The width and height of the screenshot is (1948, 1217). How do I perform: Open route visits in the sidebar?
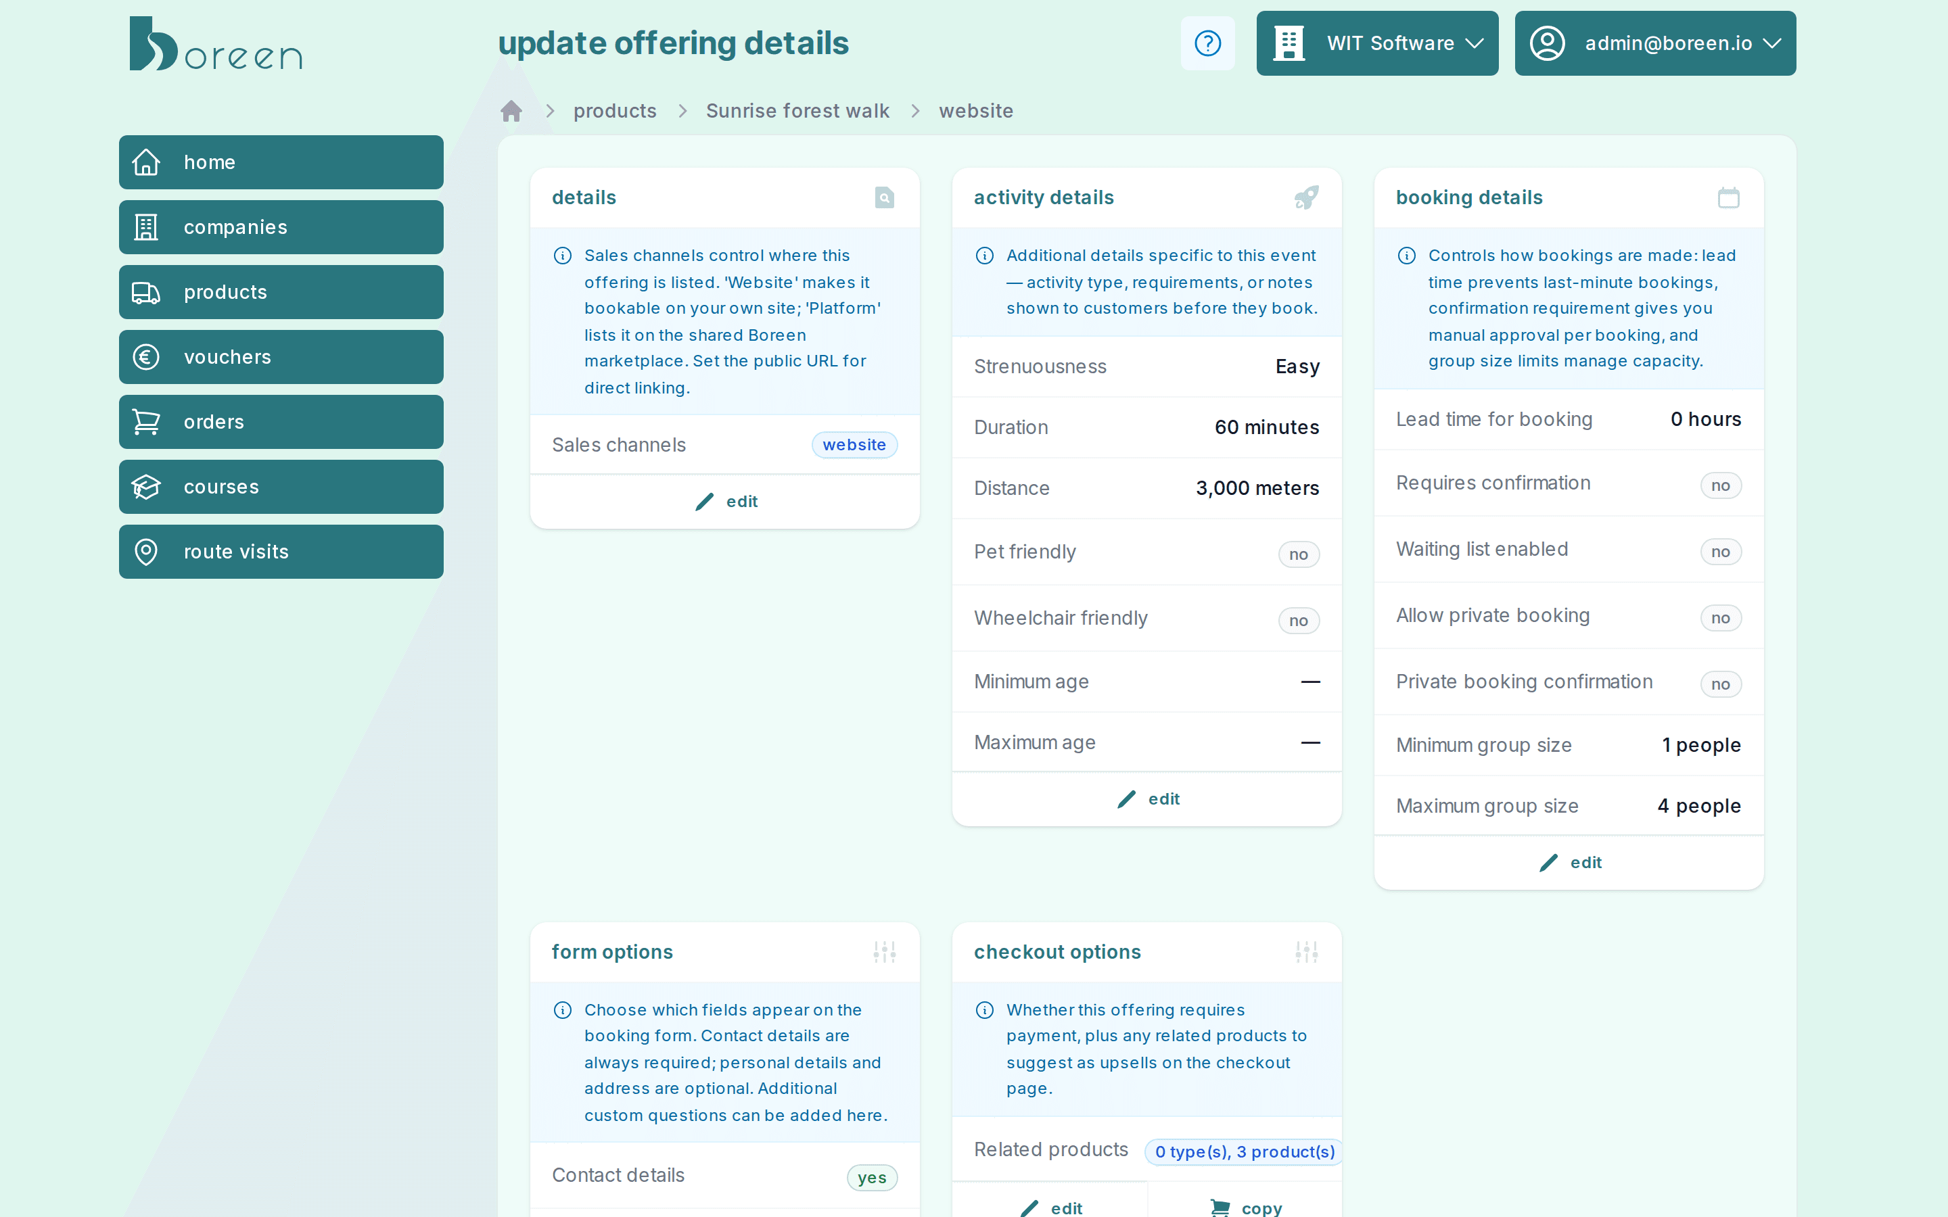tap(281, 552)
